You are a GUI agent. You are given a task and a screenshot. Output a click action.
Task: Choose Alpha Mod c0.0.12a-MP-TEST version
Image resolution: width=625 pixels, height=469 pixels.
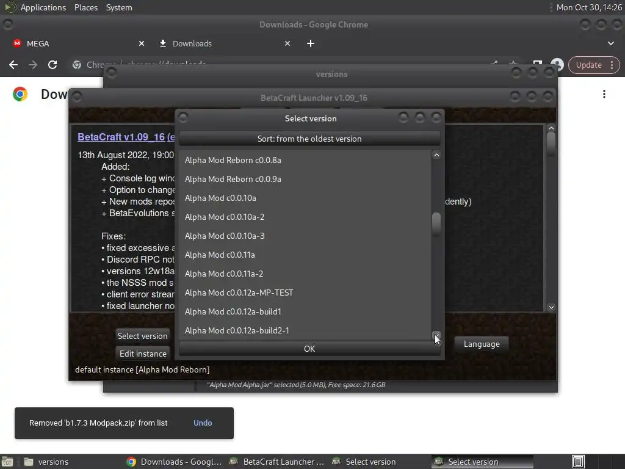point(305,293)
